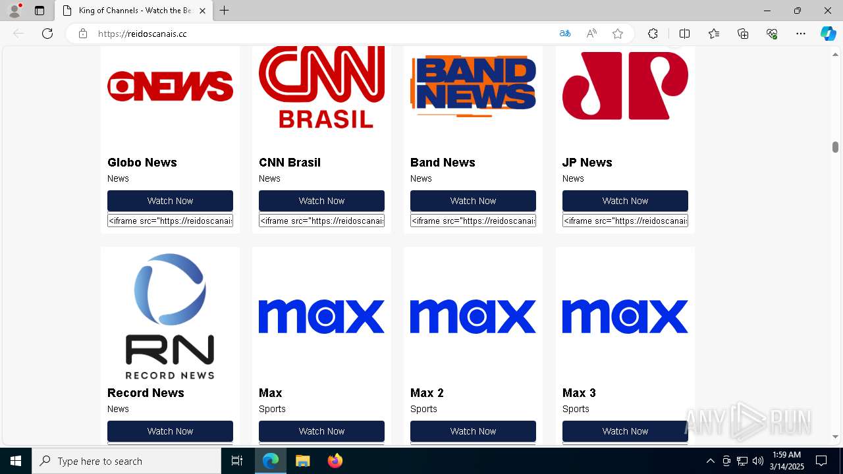Image resolution: width=843 pixels, height=474 pixels.
Task: Click the Max 3 channel logo
Action: 625,317
